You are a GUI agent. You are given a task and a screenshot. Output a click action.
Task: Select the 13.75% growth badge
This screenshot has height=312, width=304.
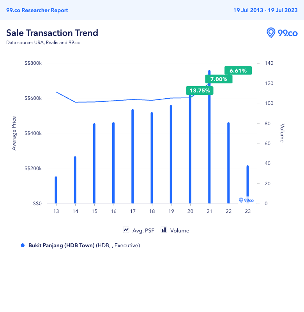coord(200,90)
